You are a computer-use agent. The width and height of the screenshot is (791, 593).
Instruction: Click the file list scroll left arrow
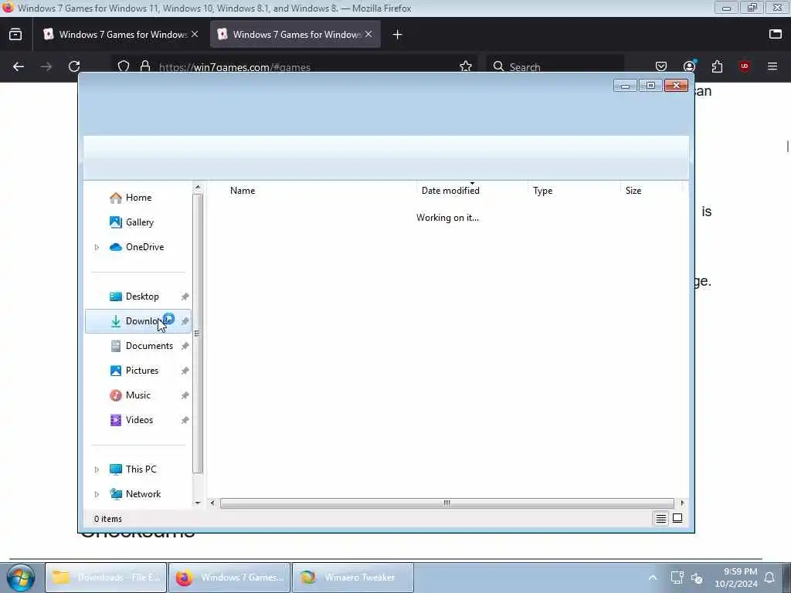coord(212,503)
